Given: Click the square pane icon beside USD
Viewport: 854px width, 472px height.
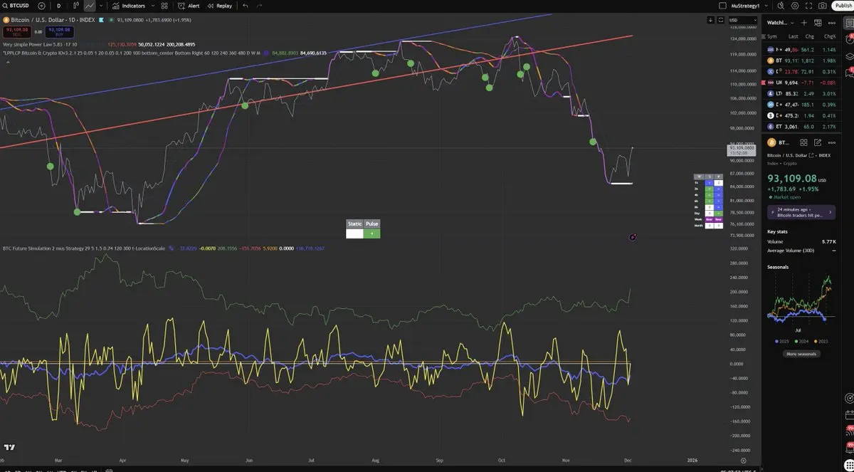Looking at the screenshot, I should (719, 20).
